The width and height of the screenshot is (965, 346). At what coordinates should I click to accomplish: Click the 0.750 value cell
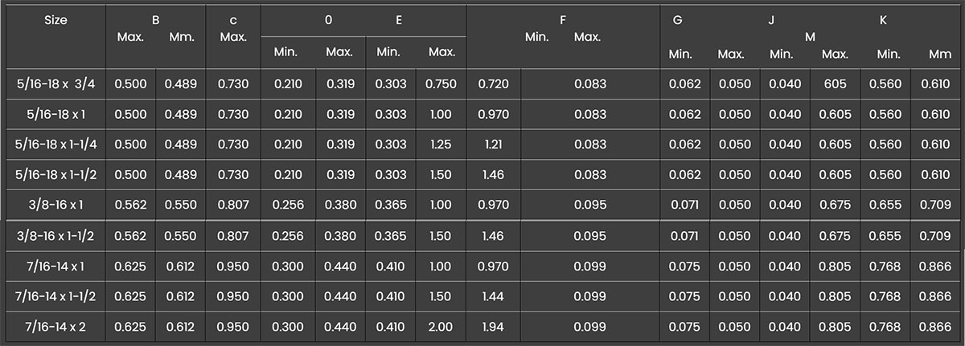[x=441, y=83]
